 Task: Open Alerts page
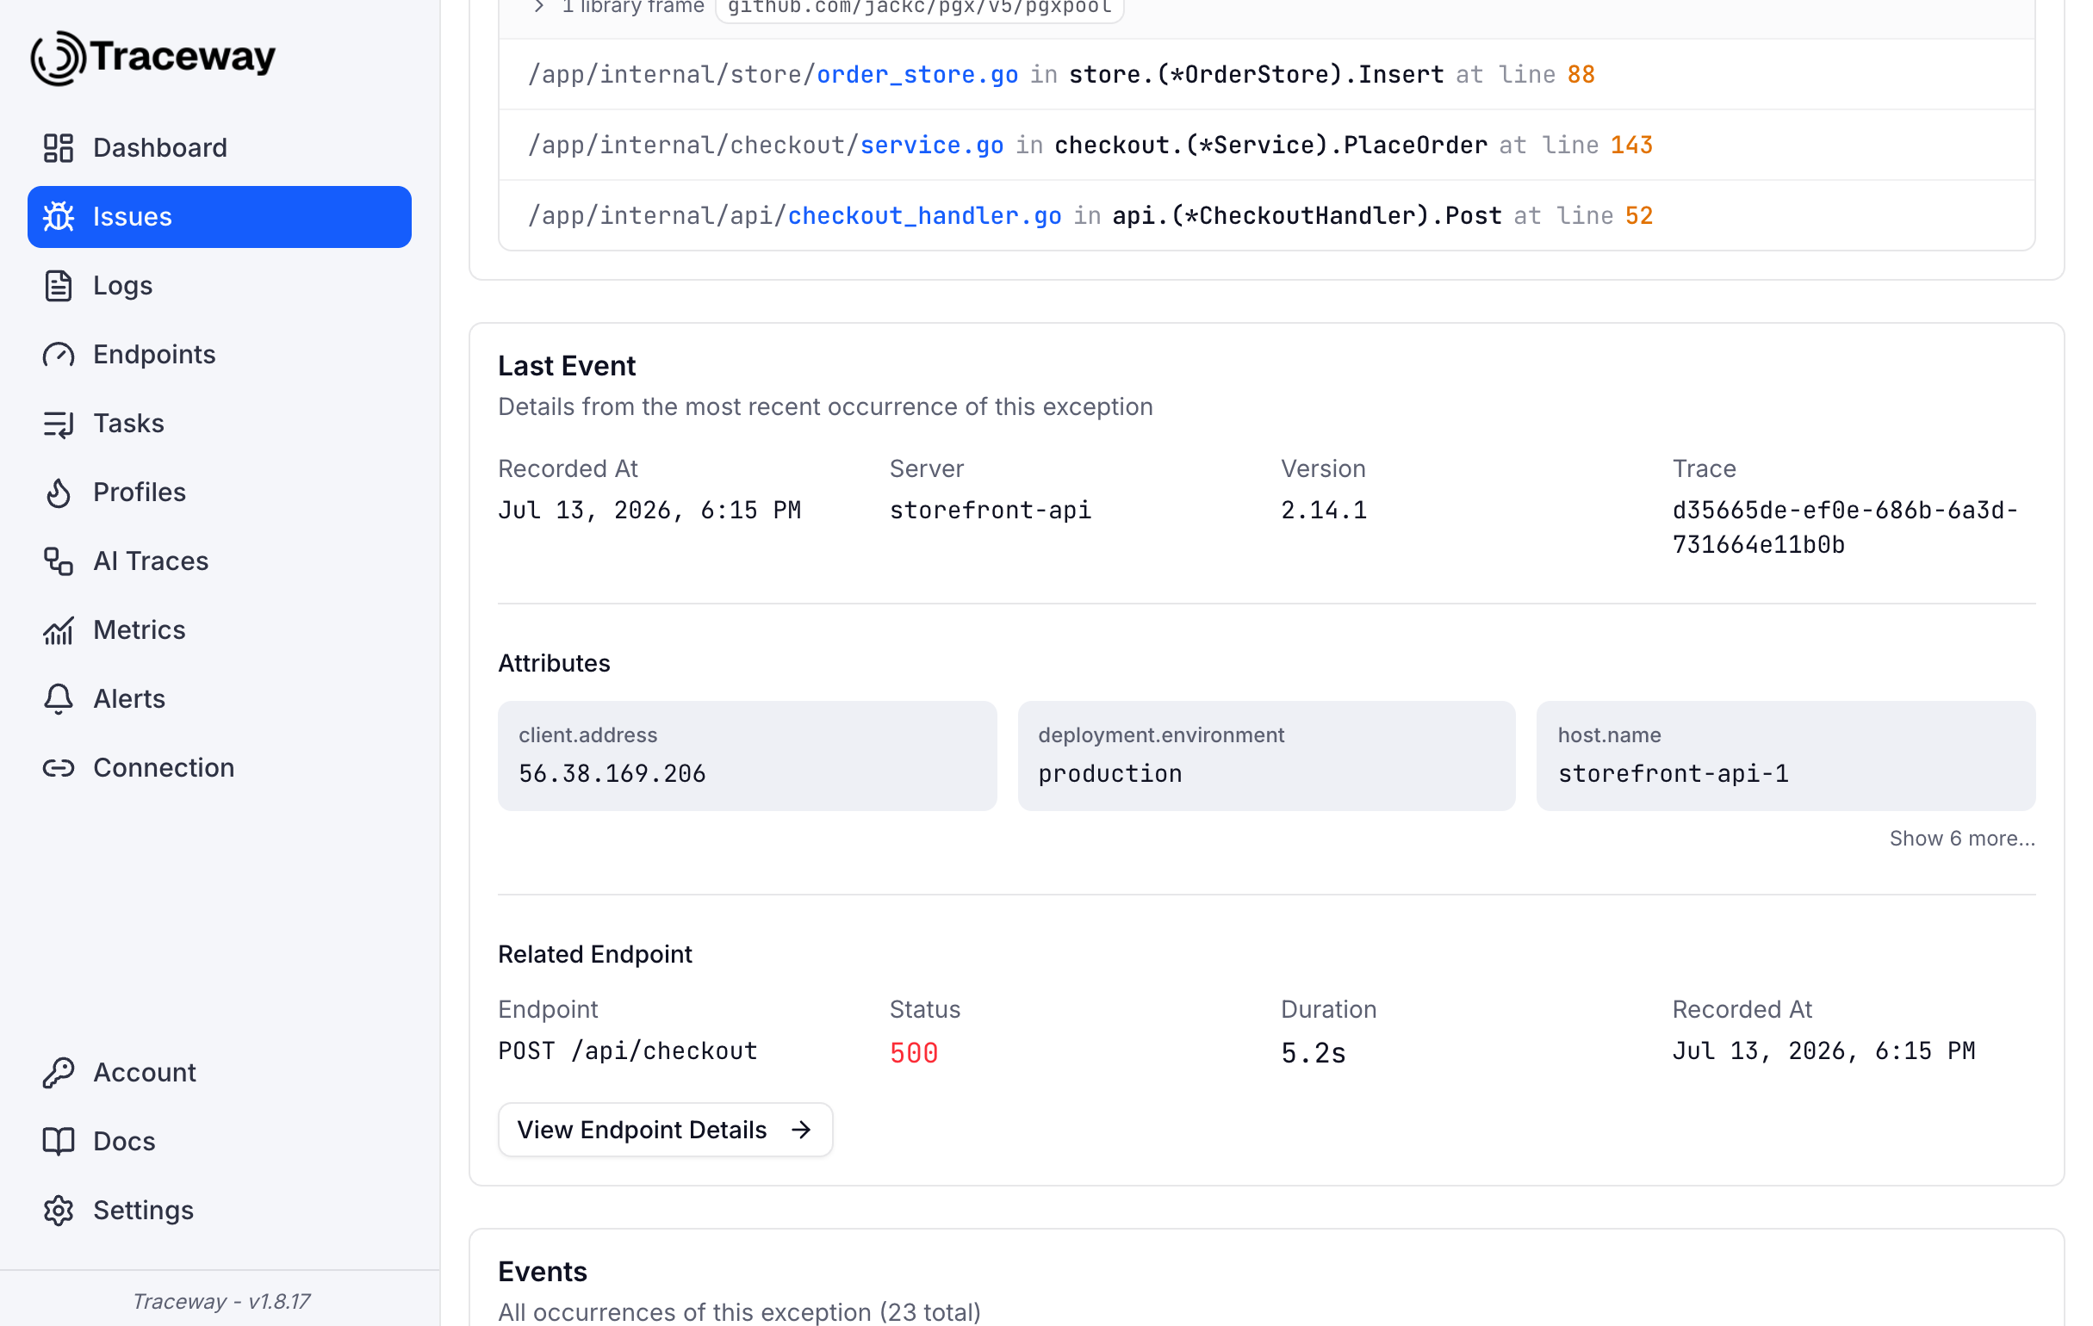[219, 699]
